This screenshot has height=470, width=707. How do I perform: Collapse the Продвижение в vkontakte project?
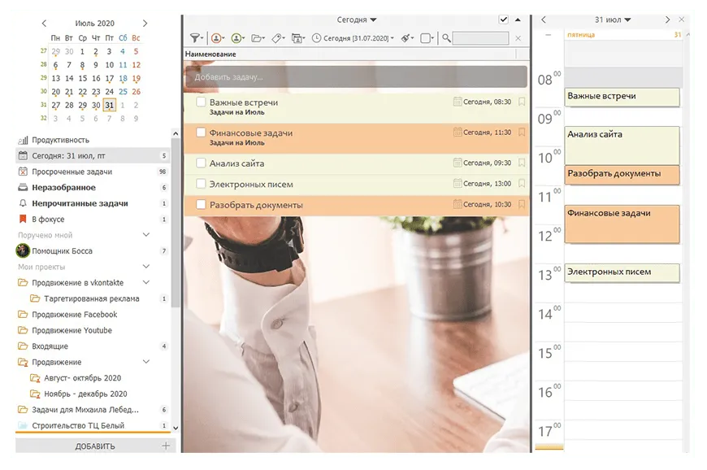pos(146,283)
